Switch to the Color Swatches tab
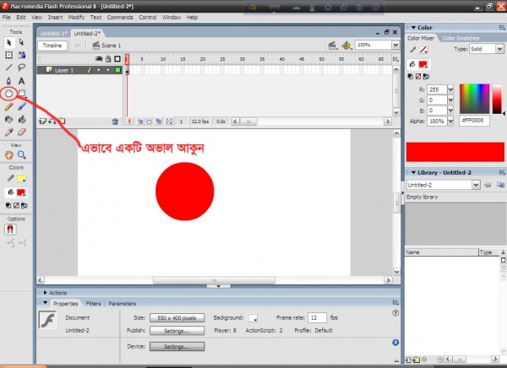Screen dimensions: 507x368 (461, 38)
